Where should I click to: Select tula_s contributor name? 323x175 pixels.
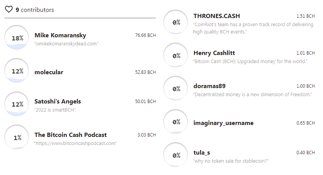click(x=202, y=153)
